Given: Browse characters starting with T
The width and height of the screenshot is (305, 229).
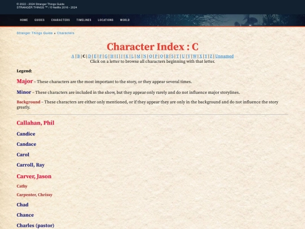Looking at the screenshot, I should click(177, 57).
